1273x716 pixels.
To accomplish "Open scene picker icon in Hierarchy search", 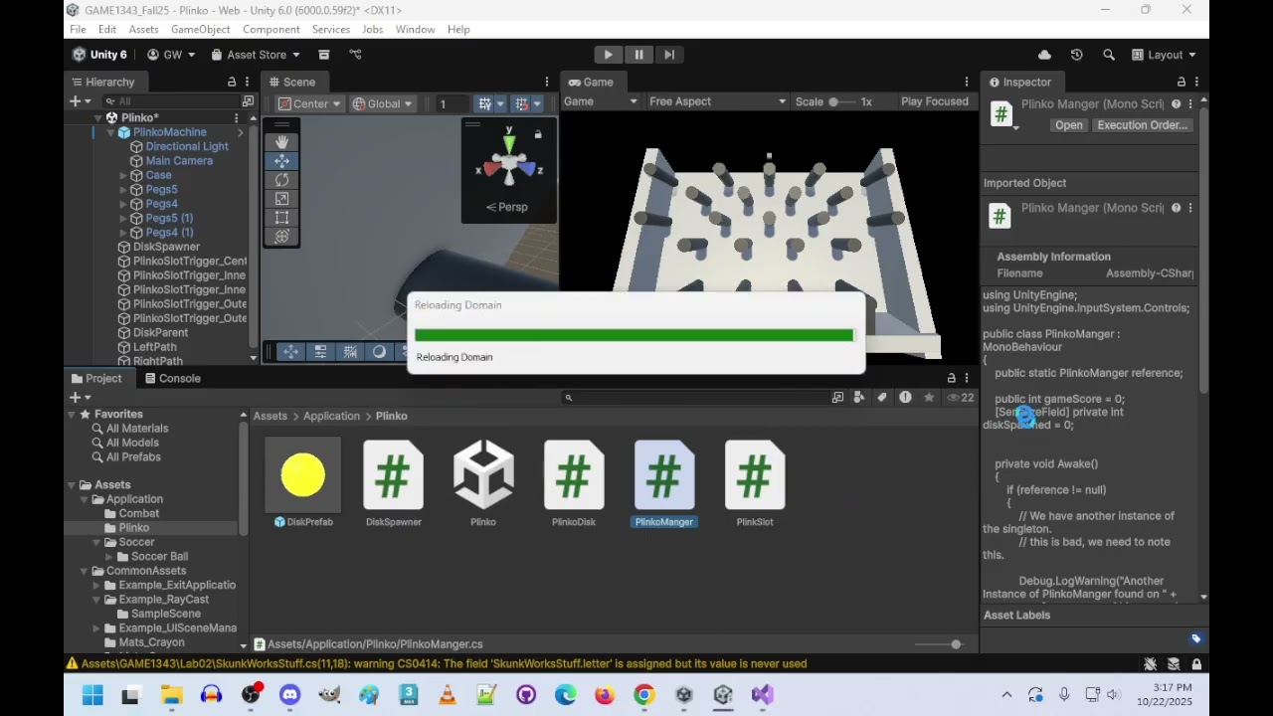I will coord(248,101).
